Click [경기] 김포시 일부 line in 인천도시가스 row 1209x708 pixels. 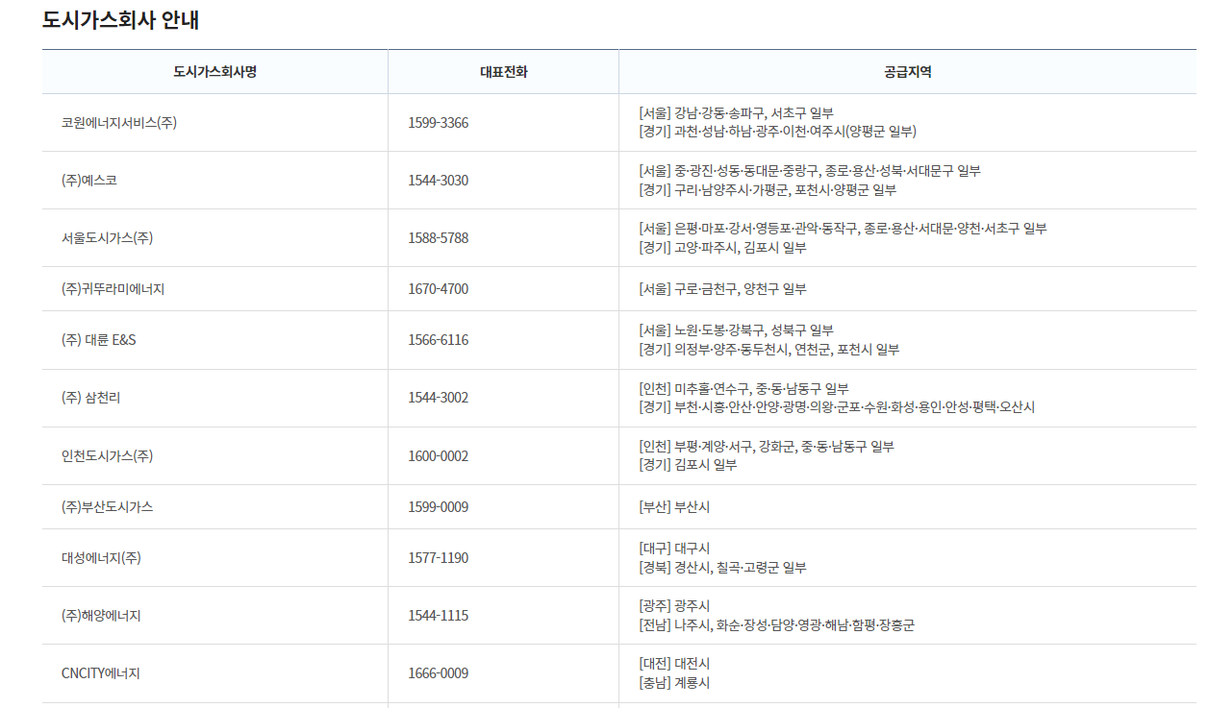click(x=689, y=465)
